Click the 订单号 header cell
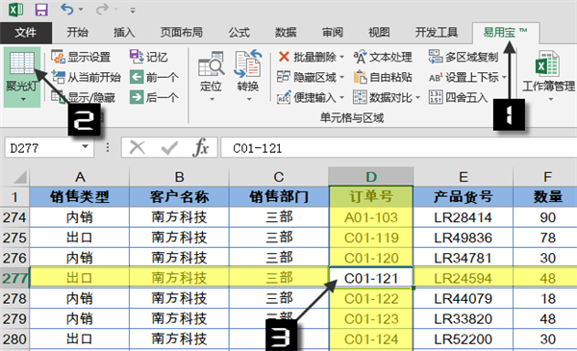The height and width of the screenshot is (351, 577). coord(371,197)
